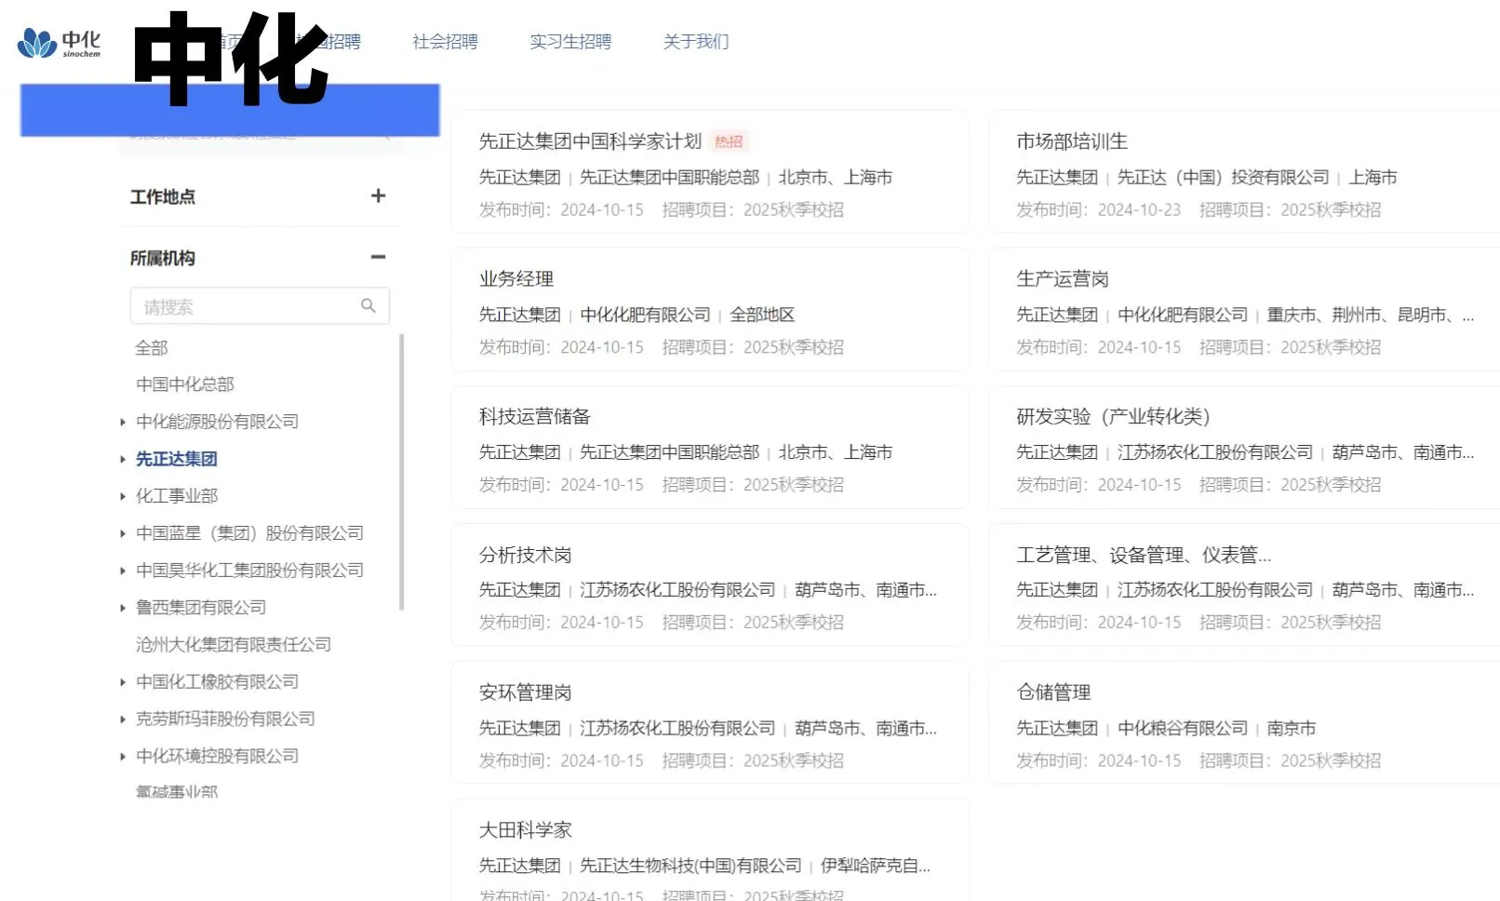Screen dimensions: 1500x901
Task: Collapse the 所属机构 filter section
Action: click(x=378, y=257)
